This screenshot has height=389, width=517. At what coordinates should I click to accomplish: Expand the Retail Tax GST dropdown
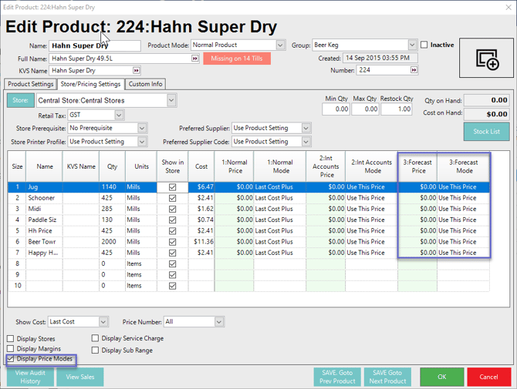[x=118, y=115]
